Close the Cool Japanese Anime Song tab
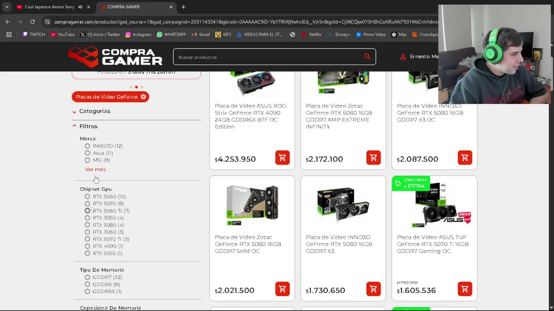554x311 pixels. click(89, 7)
